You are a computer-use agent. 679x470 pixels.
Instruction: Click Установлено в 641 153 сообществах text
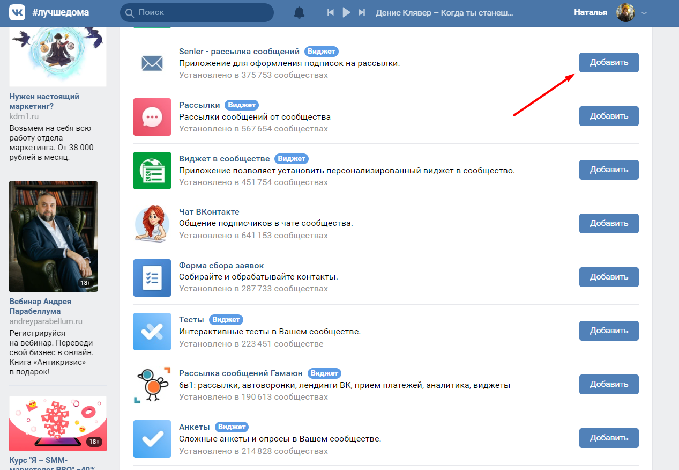[x=253, y=236]
